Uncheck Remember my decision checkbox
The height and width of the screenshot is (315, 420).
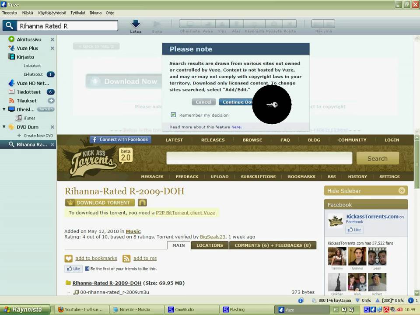[x=173, y=115]
